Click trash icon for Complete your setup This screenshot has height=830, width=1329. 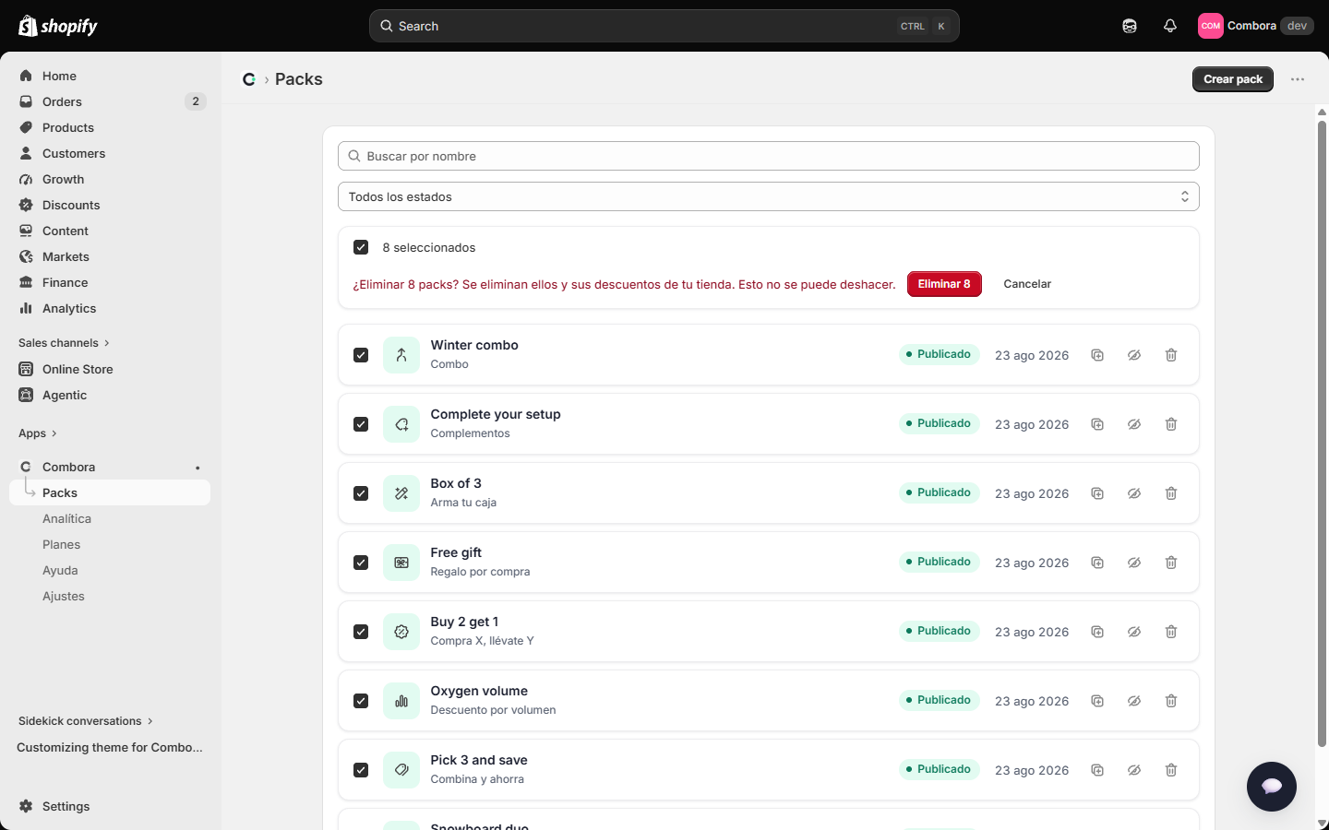(1171, 424)
